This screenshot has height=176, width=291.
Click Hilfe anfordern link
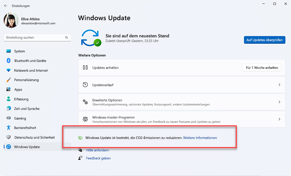click(x=97, y=150)
